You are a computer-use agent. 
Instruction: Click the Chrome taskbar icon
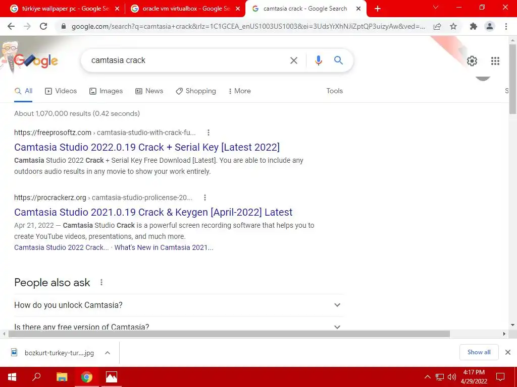(x=87, y=377)
